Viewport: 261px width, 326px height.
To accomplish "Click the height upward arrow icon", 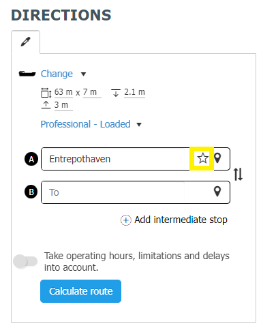I will point(46,105).
